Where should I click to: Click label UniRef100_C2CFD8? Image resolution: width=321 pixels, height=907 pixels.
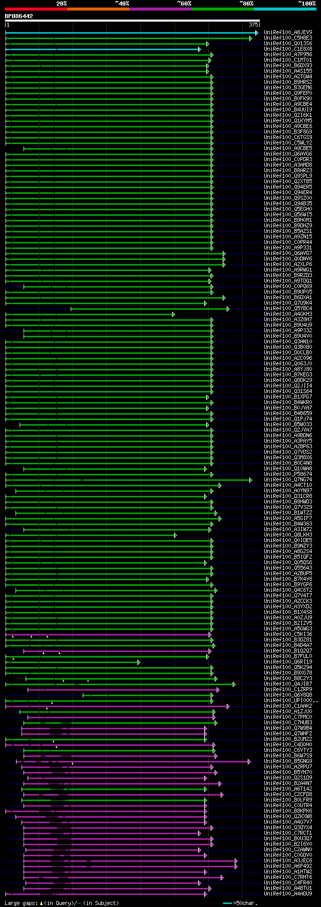[288, 795]
